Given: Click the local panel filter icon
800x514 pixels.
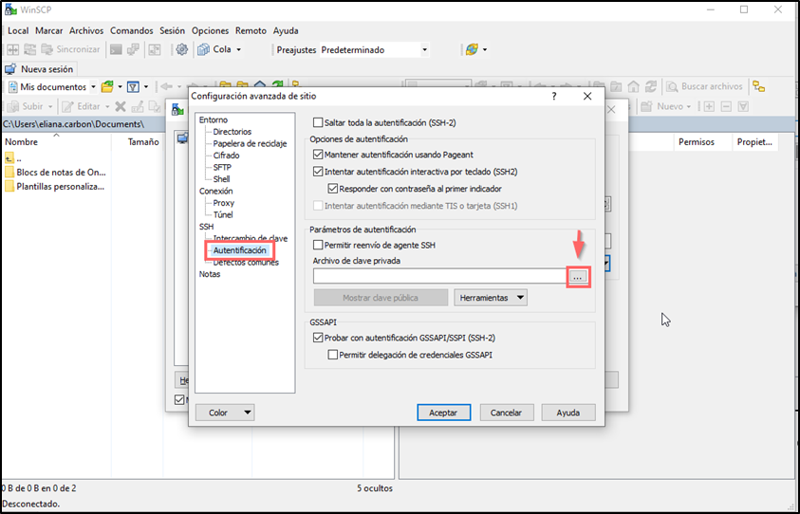Looking at the screenshot, I should pyautogui.click(x=133, y=86).
